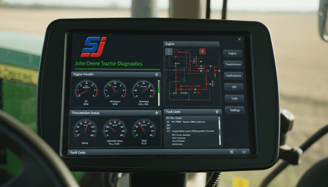Open the hamburger menu in bottom bar
Image resolution: width=328 pixels, height=187 pixels.
pos(244,152)
